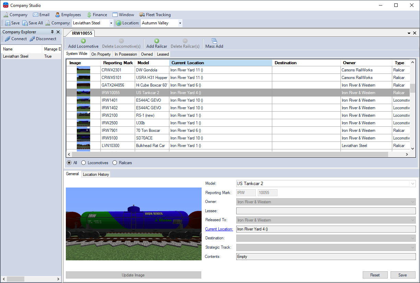This screenshot has width=420, height=283.
Task: Click the thumbnail image for CRWX5101
Action: (x=83, y=78)
